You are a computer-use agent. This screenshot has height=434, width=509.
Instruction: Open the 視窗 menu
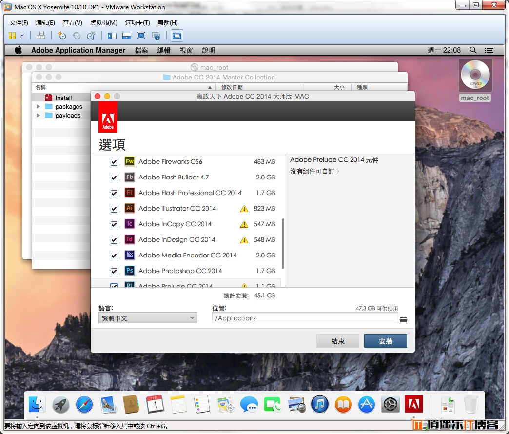click(x=186, y=50)
